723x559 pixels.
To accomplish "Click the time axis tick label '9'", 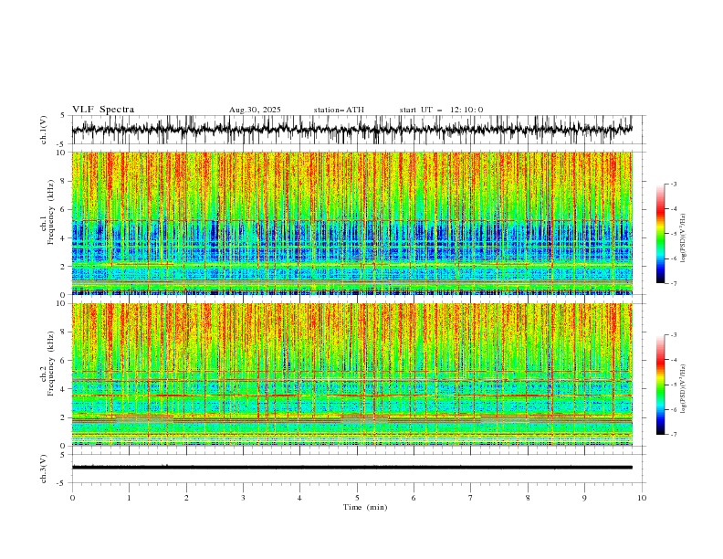I will 584,498.
